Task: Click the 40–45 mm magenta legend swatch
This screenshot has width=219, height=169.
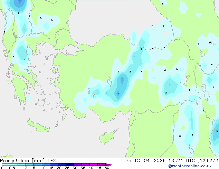Action: click(x=94, y=165)
